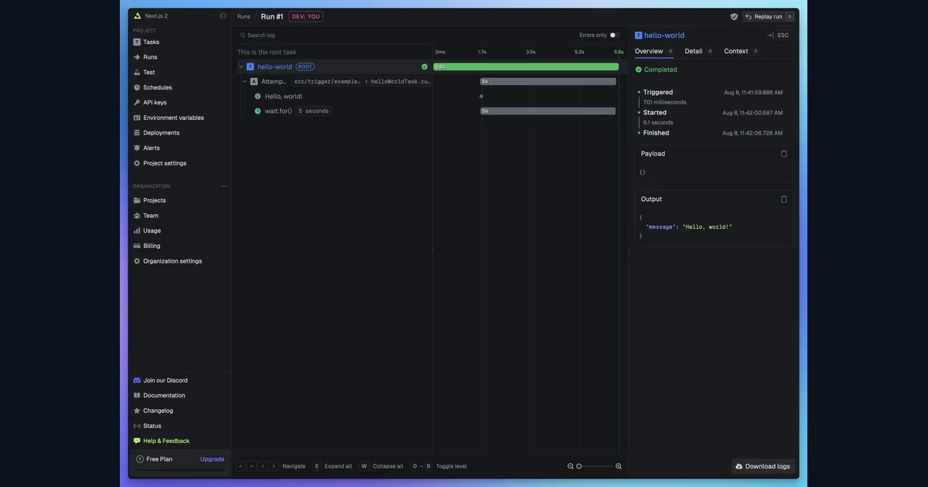Close the detail panel with ESC button
The width and height of the screenshot is (928, 487).
click(783, 35)
